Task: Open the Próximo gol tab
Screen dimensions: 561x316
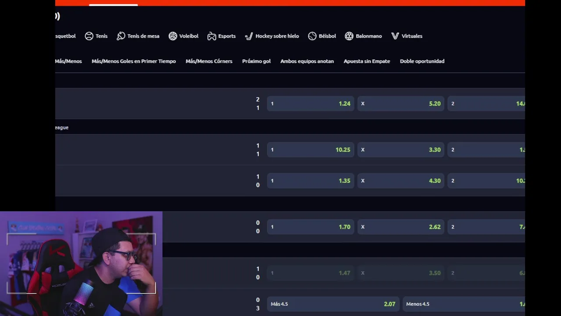Action: [256, 61]
